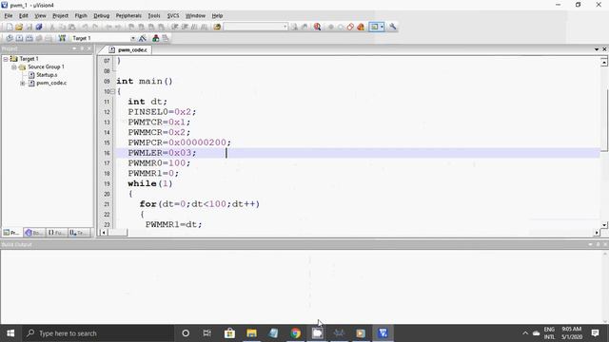Open the Debug menu

(x=102, y=15)
